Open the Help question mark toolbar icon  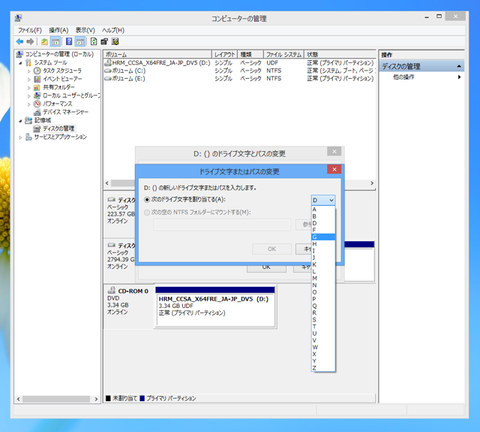tap(69, 41)
